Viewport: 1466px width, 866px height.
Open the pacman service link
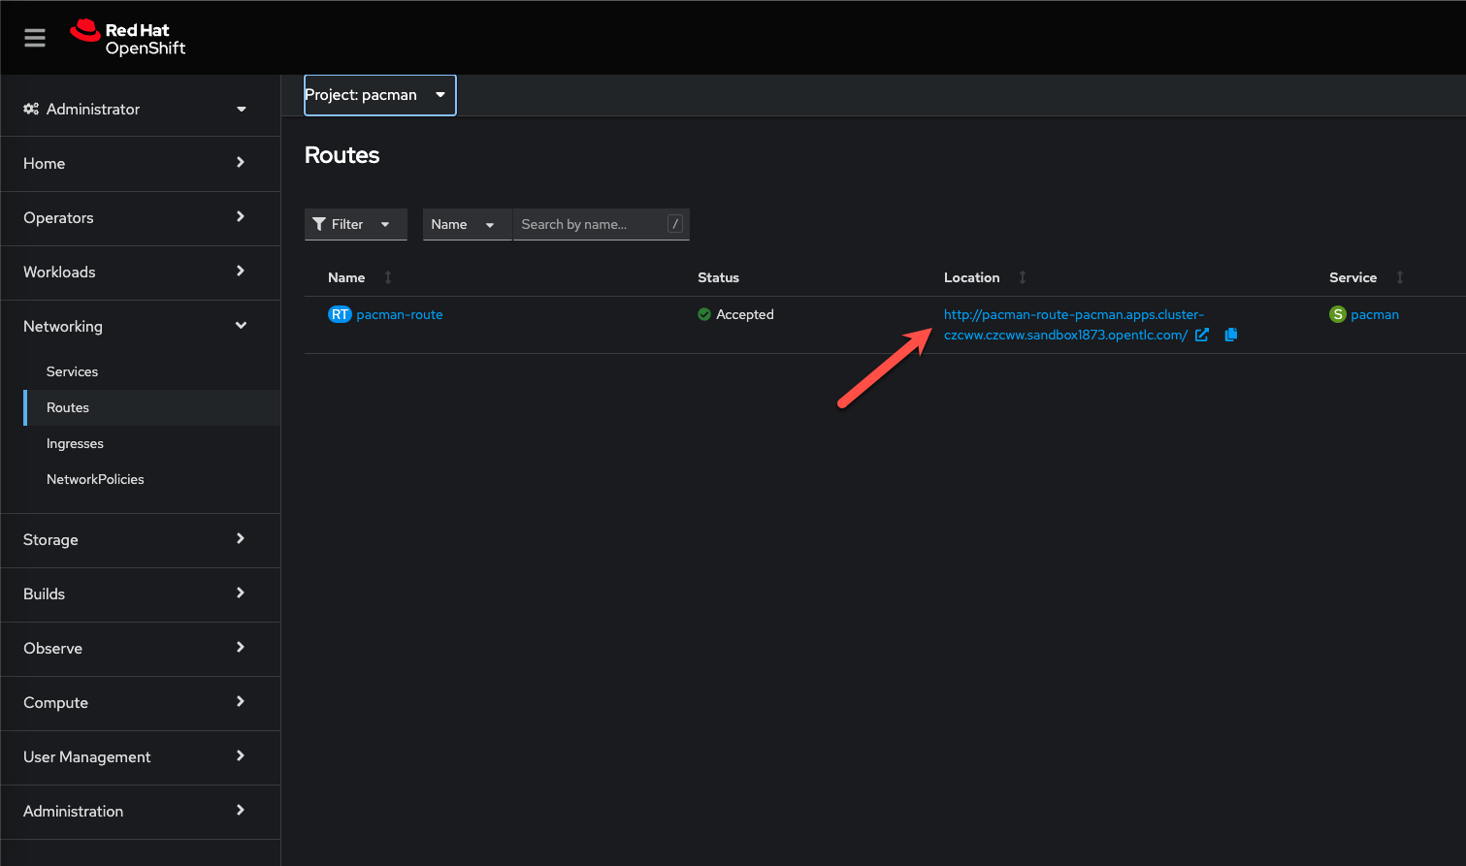pos(1375,314)
